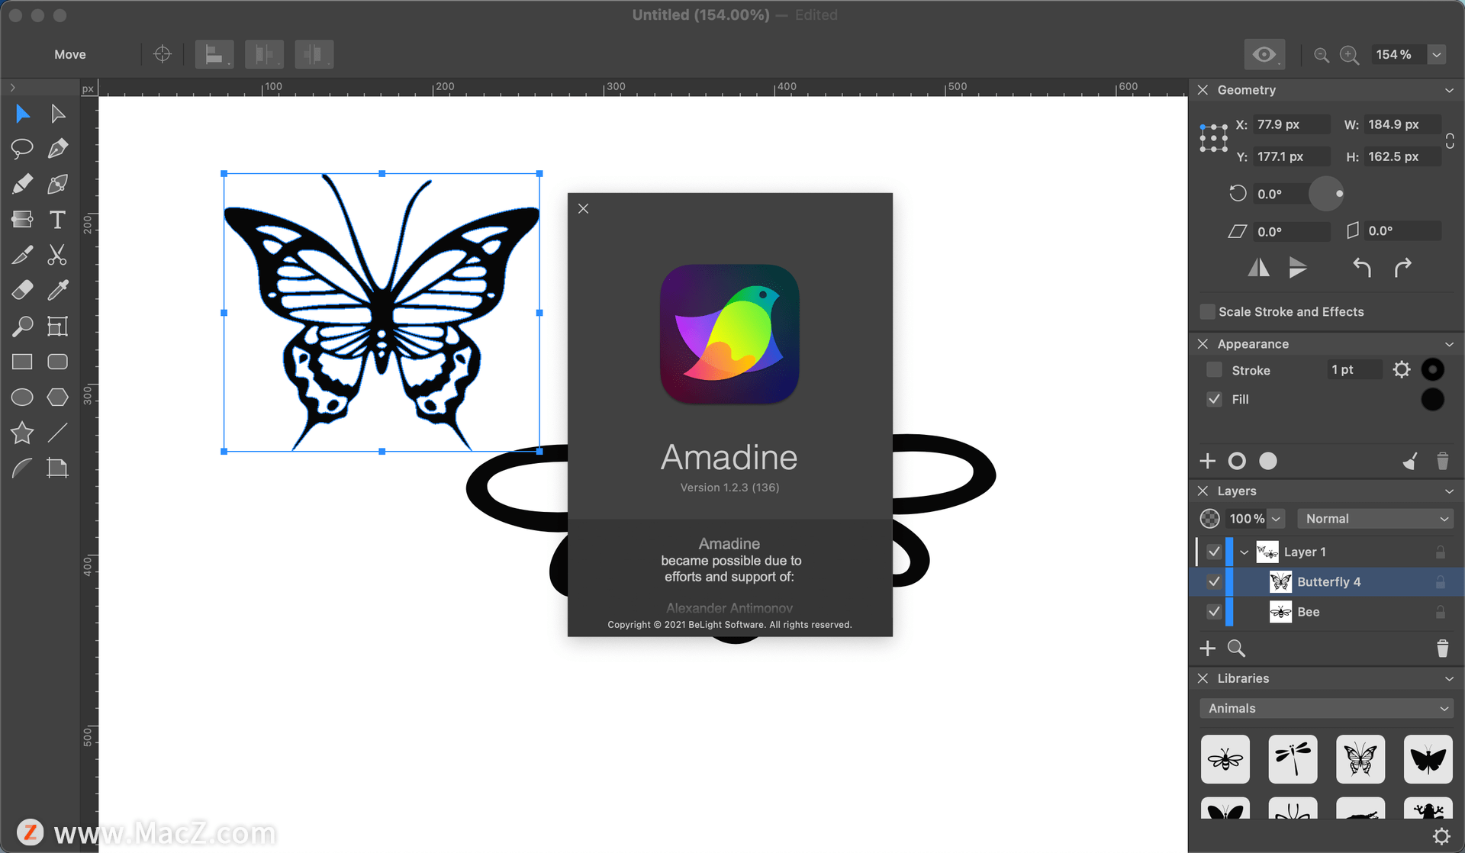Enable Scale Stroke and Effects checkbox
This screenshot has height=853, width=1465.
[1207, 311]
